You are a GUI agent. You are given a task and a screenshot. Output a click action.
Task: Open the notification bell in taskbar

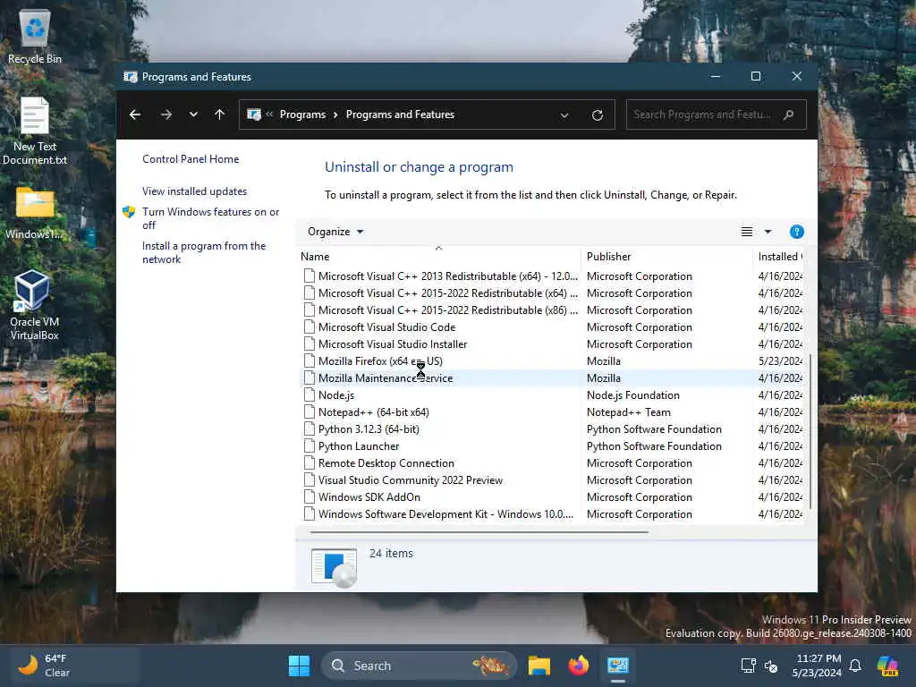(855, 666)
